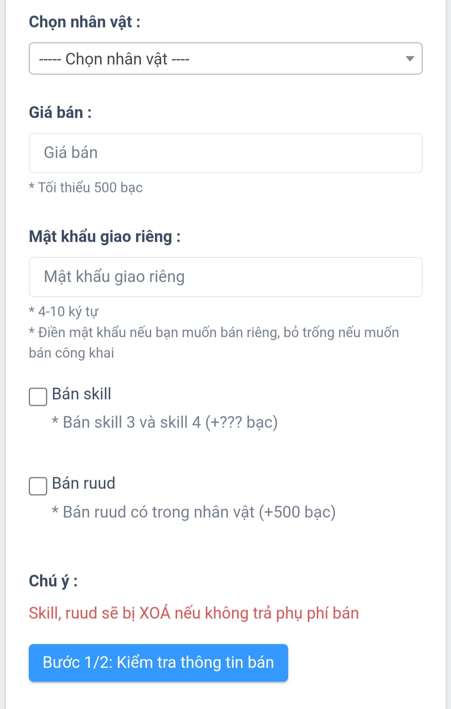Click the "Bán ruud" checkbox label text
The width and height of the screenshot is (451, 709).
click(x=84, y=484)
